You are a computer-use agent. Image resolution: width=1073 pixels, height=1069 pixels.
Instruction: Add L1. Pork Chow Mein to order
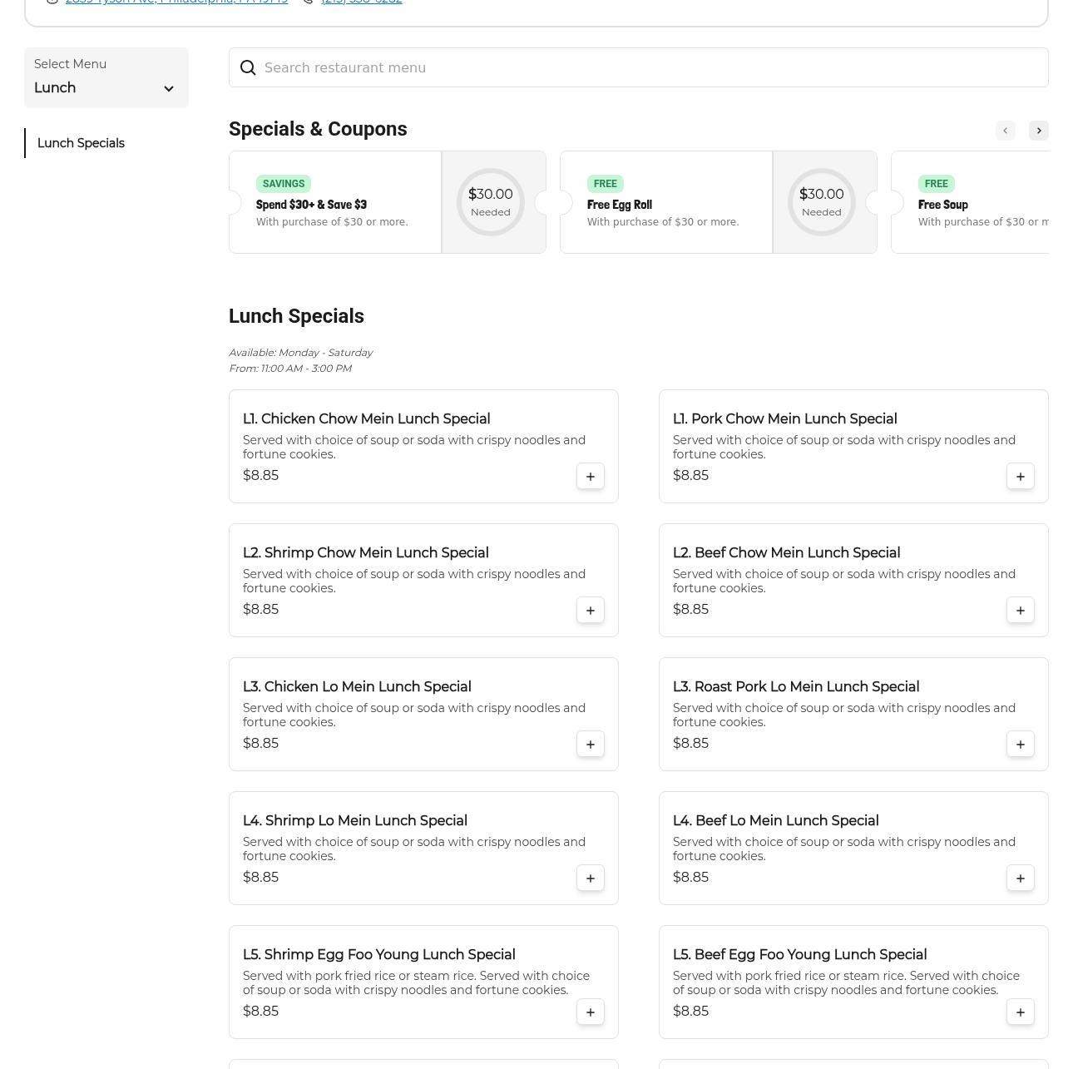1020,477
